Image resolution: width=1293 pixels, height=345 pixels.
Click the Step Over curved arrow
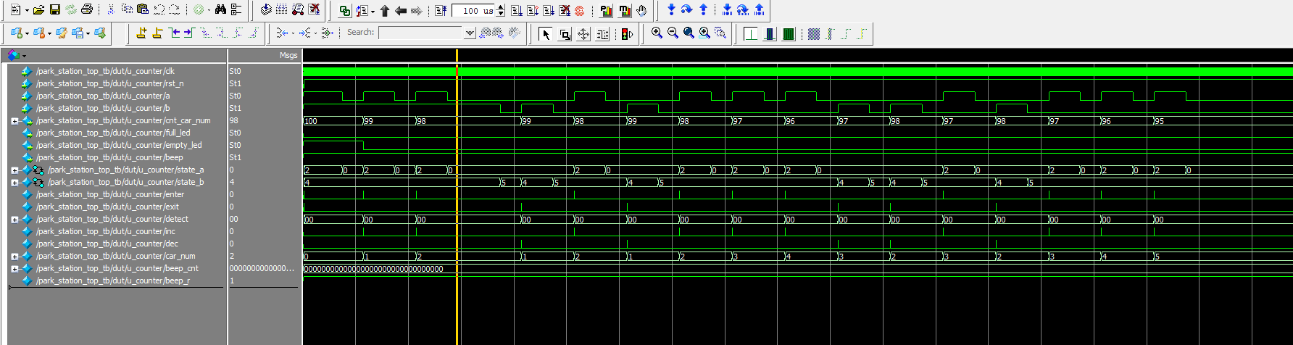(x=687, y=10)
